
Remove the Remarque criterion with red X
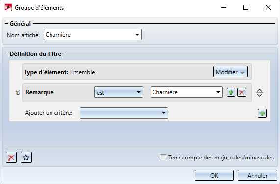tap(242, 92)
